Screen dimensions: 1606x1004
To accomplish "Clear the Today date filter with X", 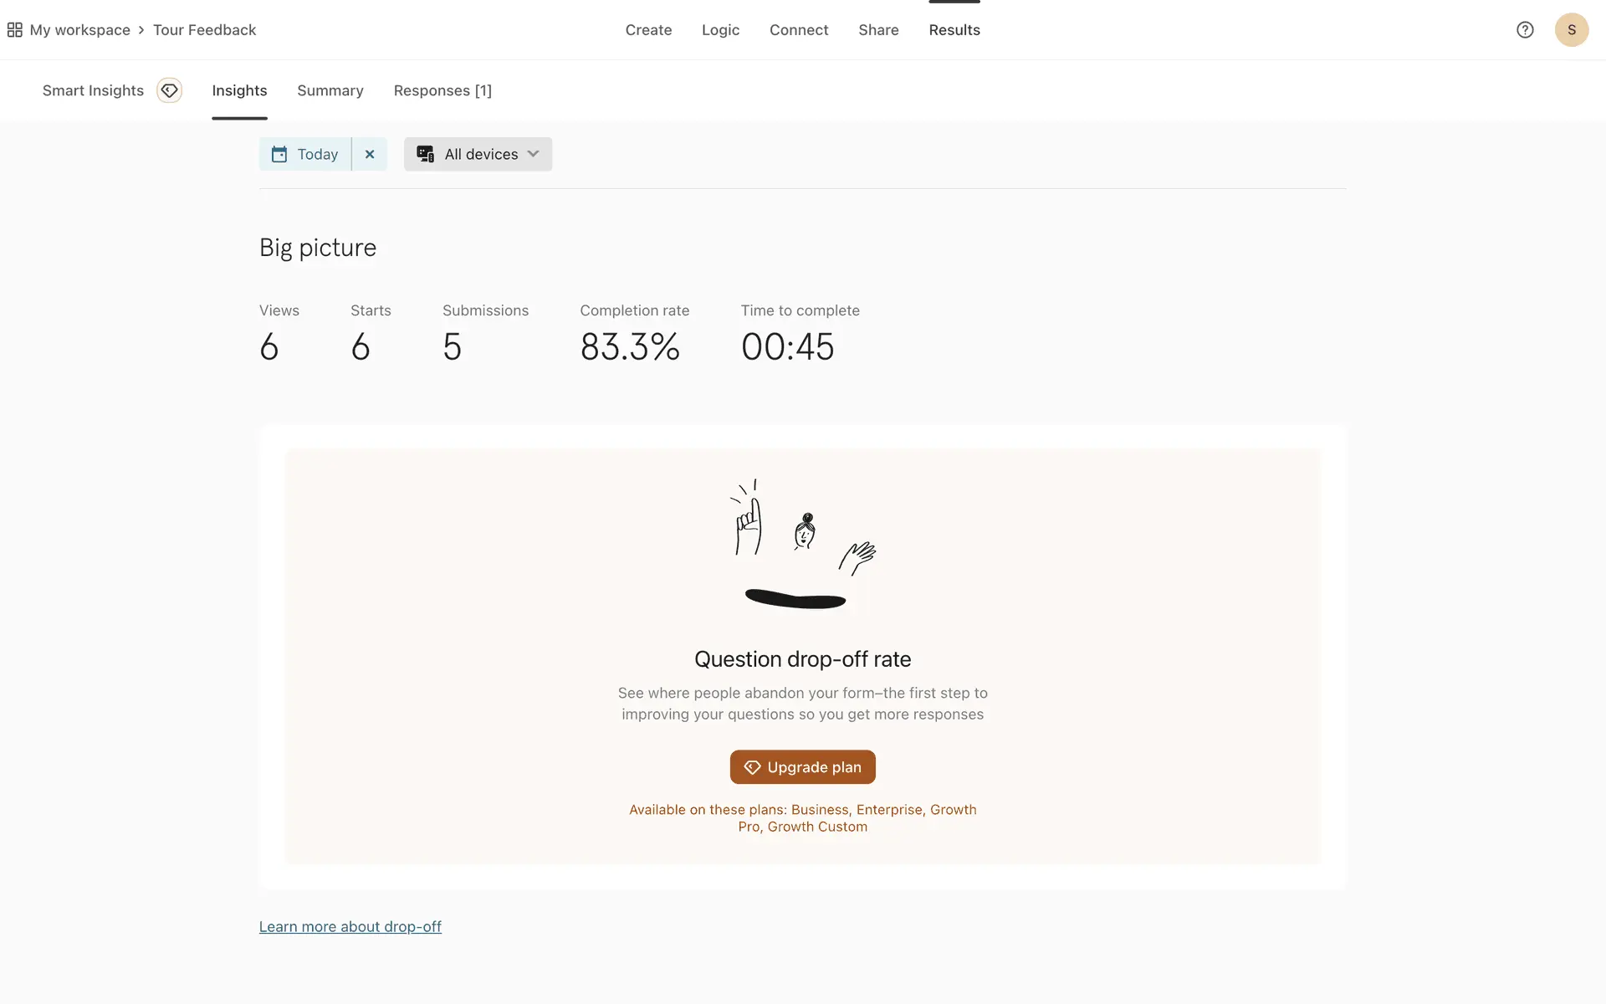I will point(370,155).
